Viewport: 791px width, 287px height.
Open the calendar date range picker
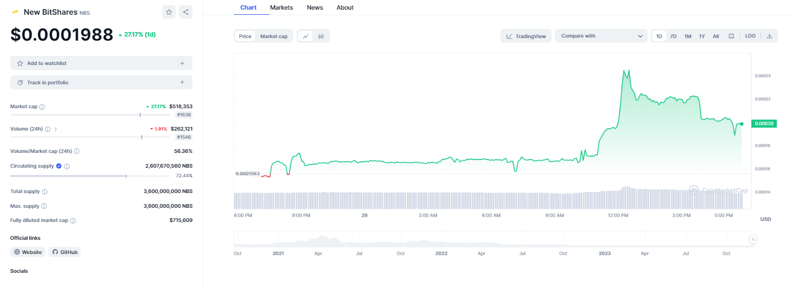pos(731,36)
